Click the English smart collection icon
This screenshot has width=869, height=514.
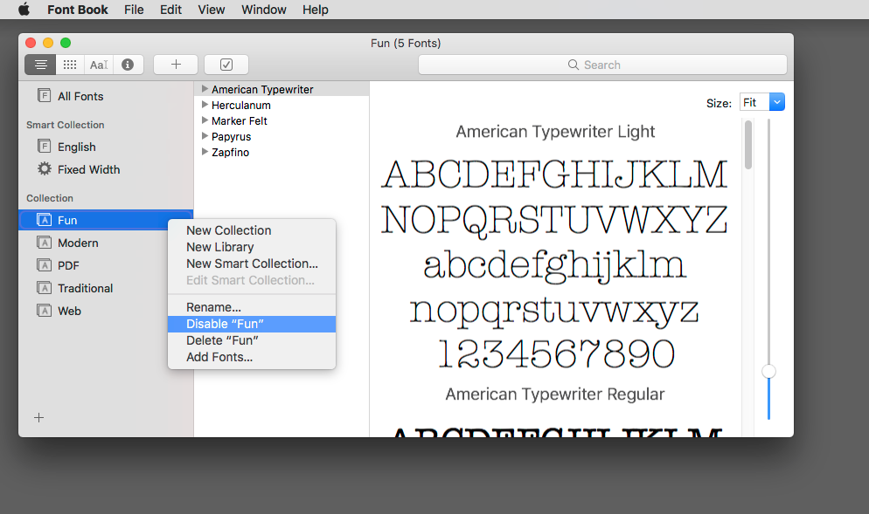(x=44, y=146)
